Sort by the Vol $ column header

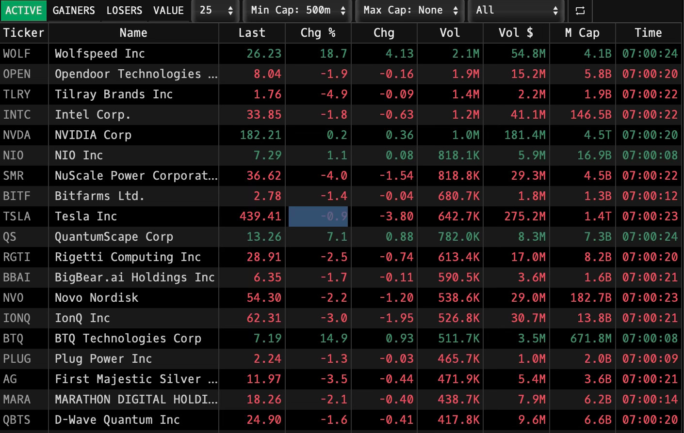[516, 33]
